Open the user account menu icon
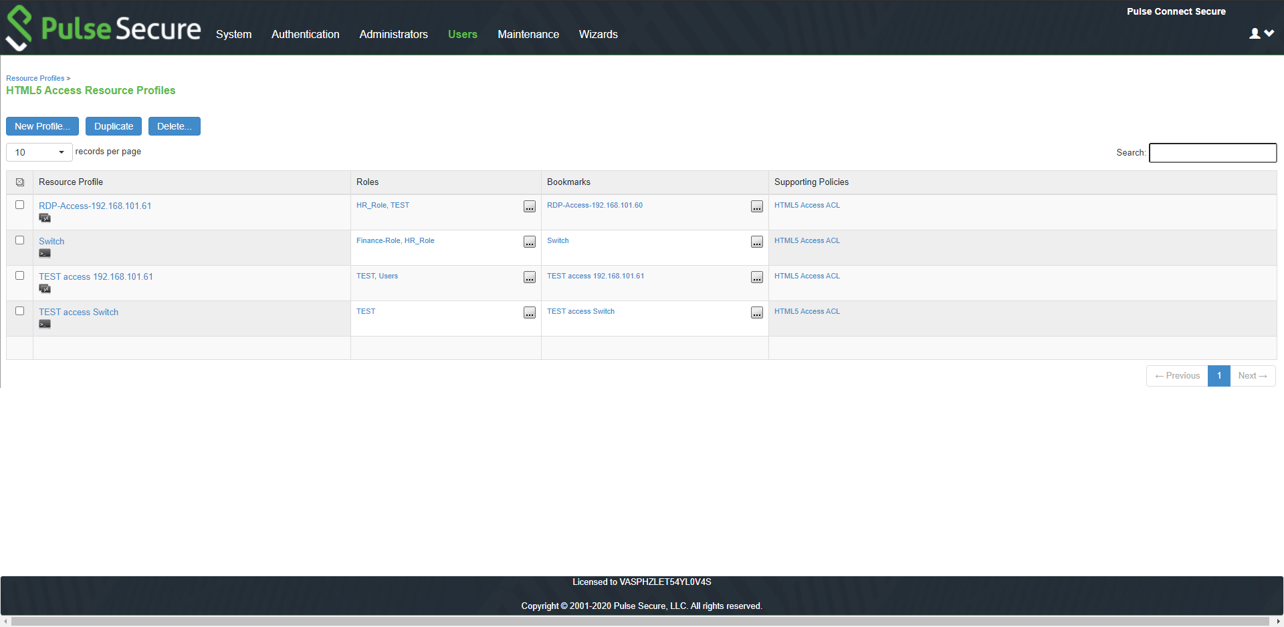This screenshot has width=1284, height=627. (1261, 33)
